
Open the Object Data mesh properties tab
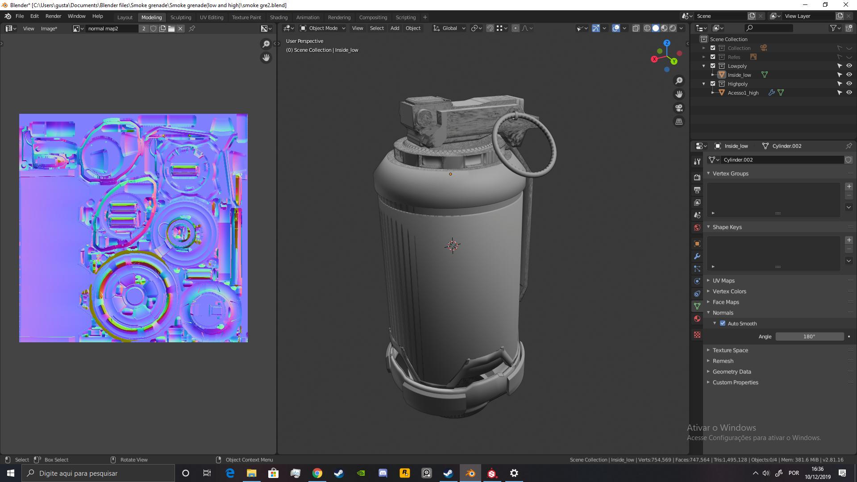click(x=697, y=306)
